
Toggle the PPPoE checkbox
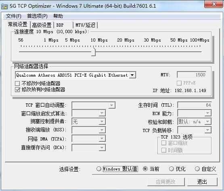[179, 83]
